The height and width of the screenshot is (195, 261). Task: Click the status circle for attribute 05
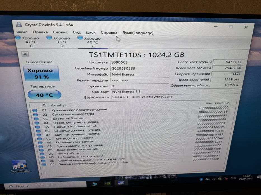[x=37, y=127]
